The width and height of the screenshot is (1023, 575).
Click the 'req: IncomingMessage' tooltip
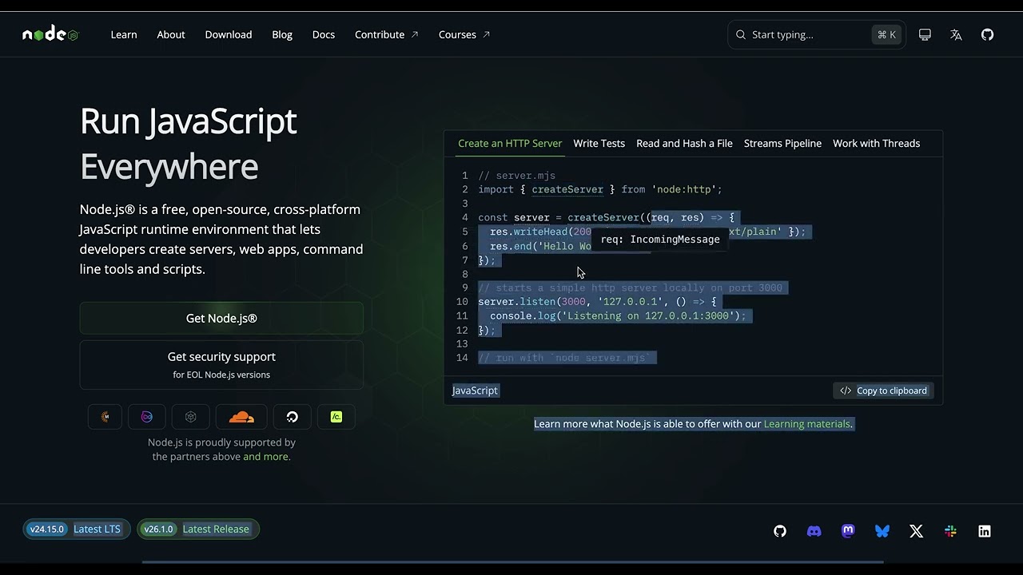click(660, 239)
